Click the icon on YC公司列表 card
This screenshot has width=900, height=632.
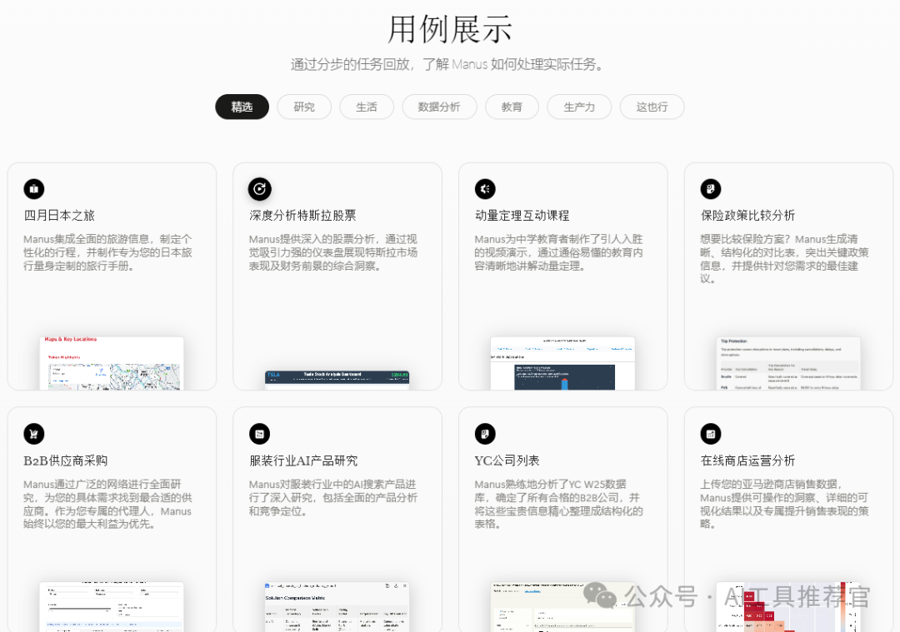coord(485,434)
